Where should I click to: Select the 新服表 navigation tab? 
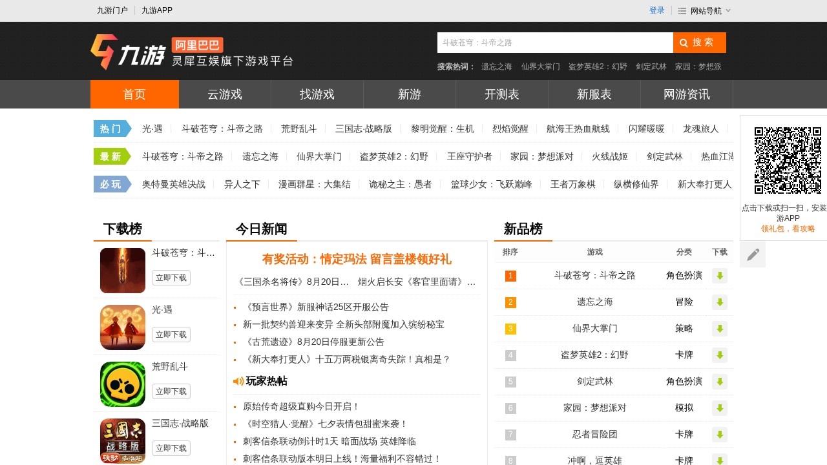(x=594, y=94)
